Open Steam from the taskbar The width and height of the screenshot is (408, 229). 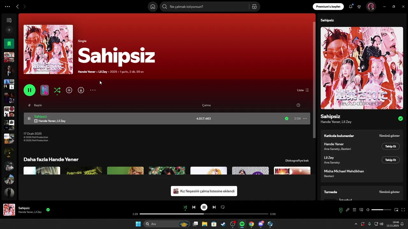(x=223, y=224)
